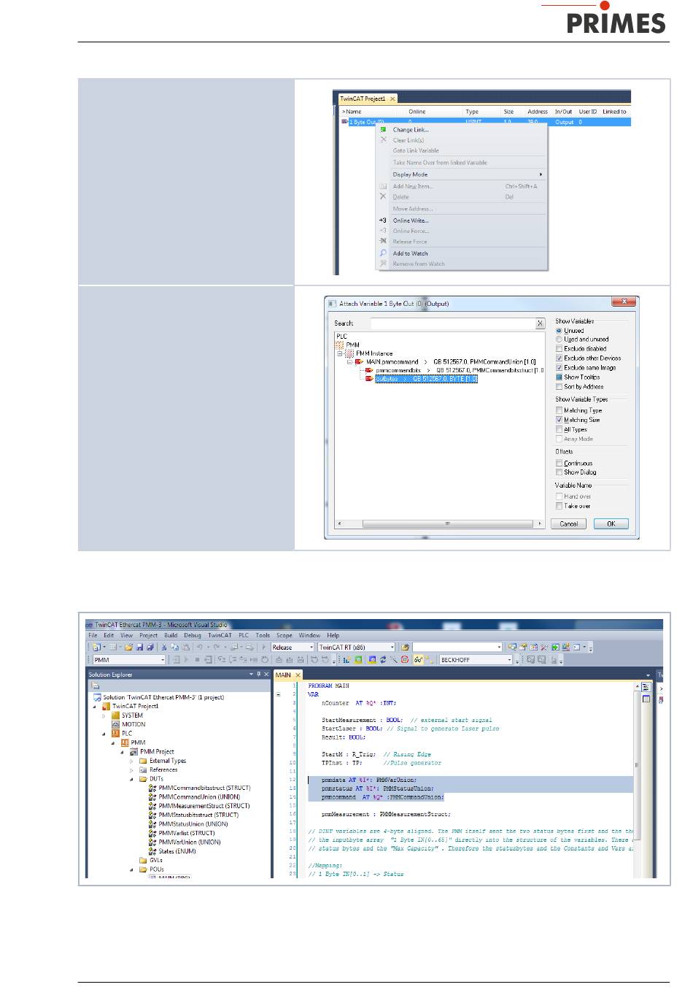693x1006 pixels.
Task: Select the Used and unused radio button
Action: coord(560,339)
